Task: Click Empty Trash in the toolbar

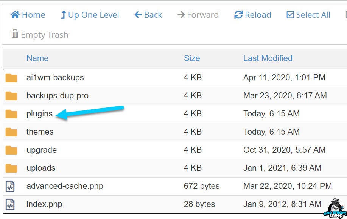Action: (x=39, y=35)
